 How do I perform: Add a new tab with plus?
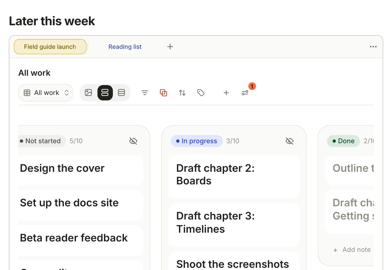click(170, 47)
